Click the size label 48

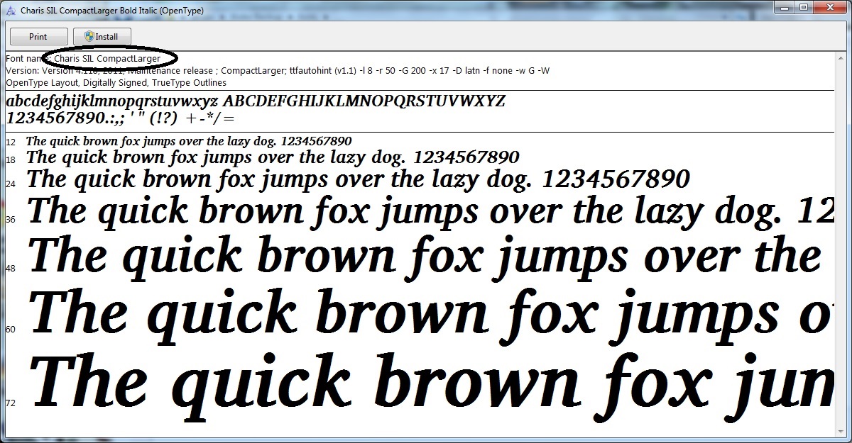[11, 268]
